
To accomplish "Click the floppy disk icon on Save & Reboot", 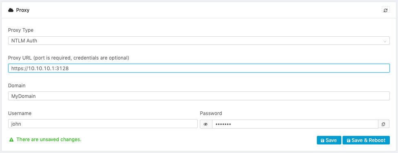I will coord(349,140).
